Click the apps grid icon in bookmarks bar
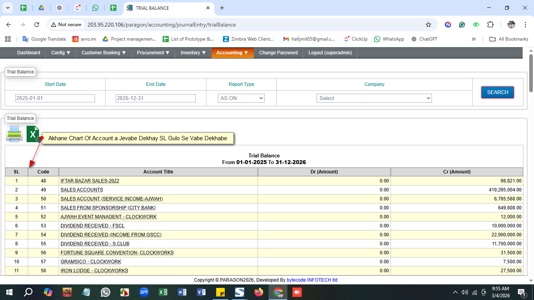Screen dimensions: 534x300 pos(8,39)
